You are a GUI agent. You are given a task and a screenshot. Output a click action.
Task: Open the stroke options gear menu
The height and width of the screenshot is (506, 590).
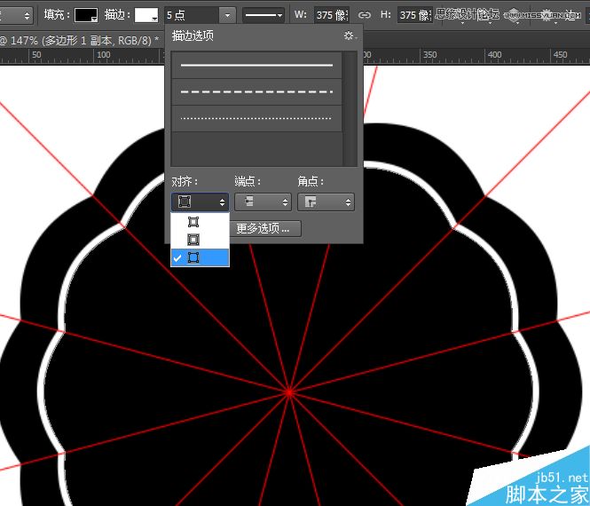350,36
